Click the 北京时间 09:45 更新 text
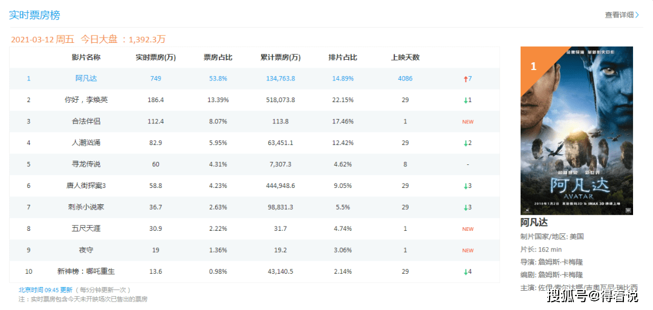The width and height of the screenshot is (653, 310). 45,289
